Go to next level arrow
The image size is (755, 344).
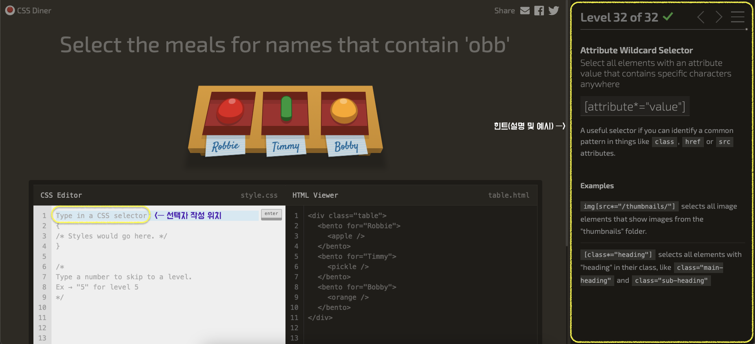coord(719,17)
